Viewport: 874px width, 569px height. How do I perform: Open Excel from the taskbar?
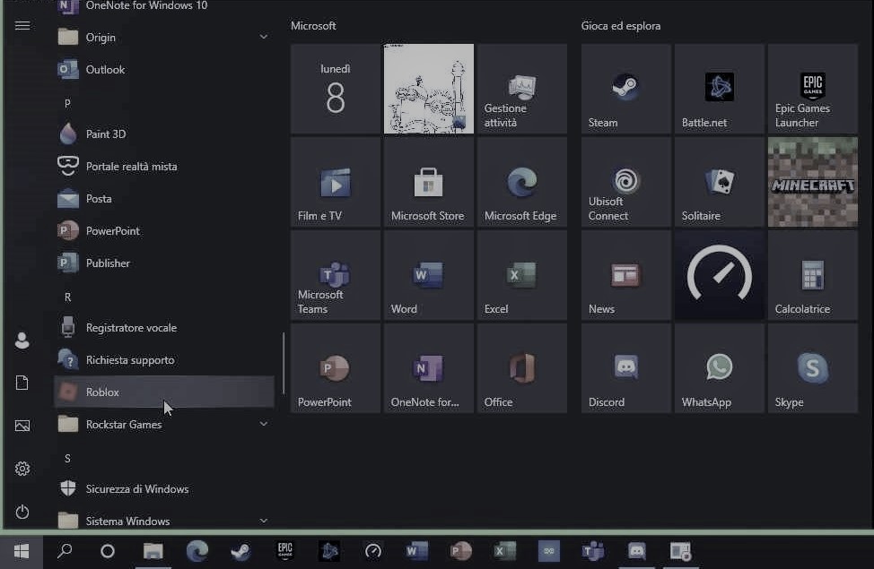504,552
